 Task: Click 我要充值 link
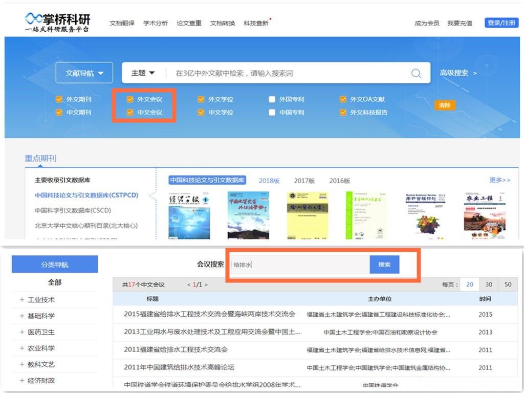coord(460,23)
